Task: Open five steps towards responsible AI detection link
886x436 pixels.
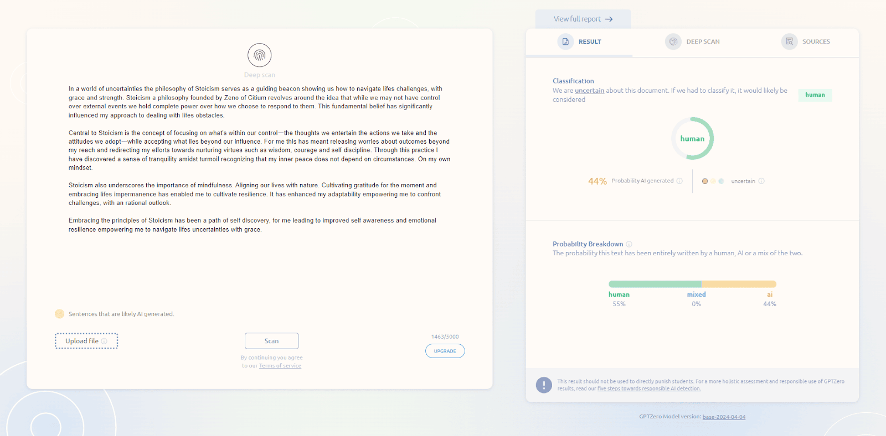Action: click(649, 389)
